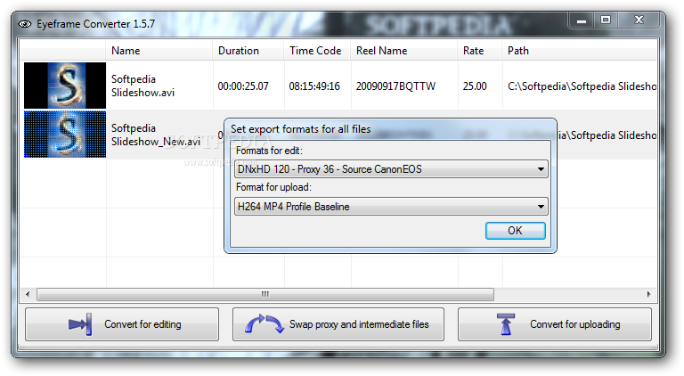684x376 pixels.
Task: Click the Time Code column header
Action: 317,51
